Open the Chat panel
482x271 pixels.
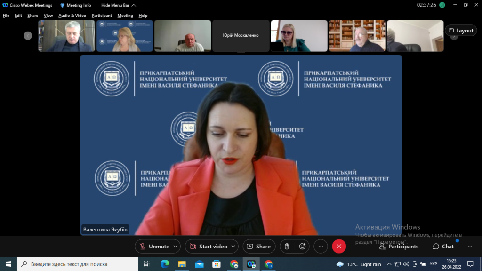(443, 247)
